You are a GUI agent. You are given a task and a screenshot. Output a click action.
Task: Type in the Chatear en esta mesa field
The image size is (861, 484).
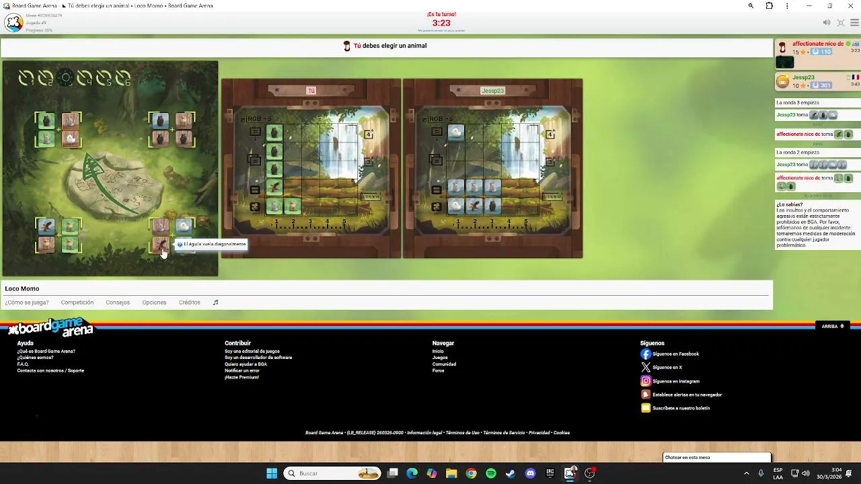point(716,457)
